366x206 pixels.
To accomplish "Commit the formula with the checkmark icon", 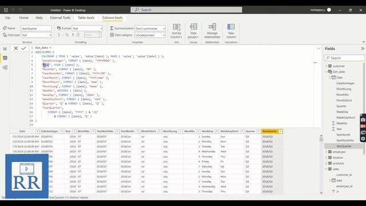I will [x=24, y=48].
